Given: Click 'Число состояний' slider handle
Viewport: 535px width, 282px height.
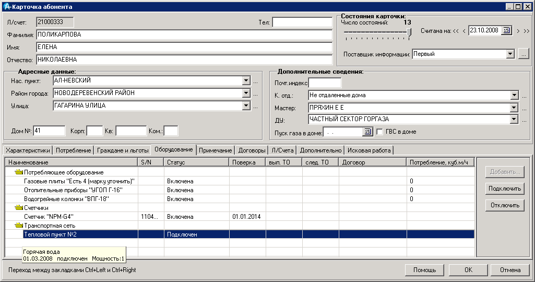Looking at the screenshot, I should click(410, 32).
